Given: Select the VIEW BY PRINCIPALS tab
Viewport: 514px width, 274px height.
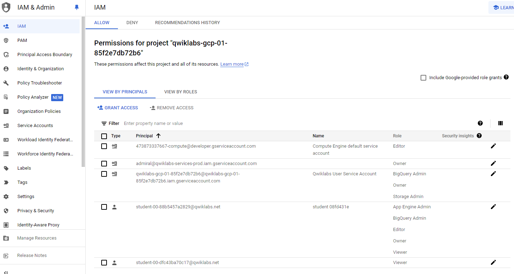Looking at the screenshot, I should tap(125, 92).
